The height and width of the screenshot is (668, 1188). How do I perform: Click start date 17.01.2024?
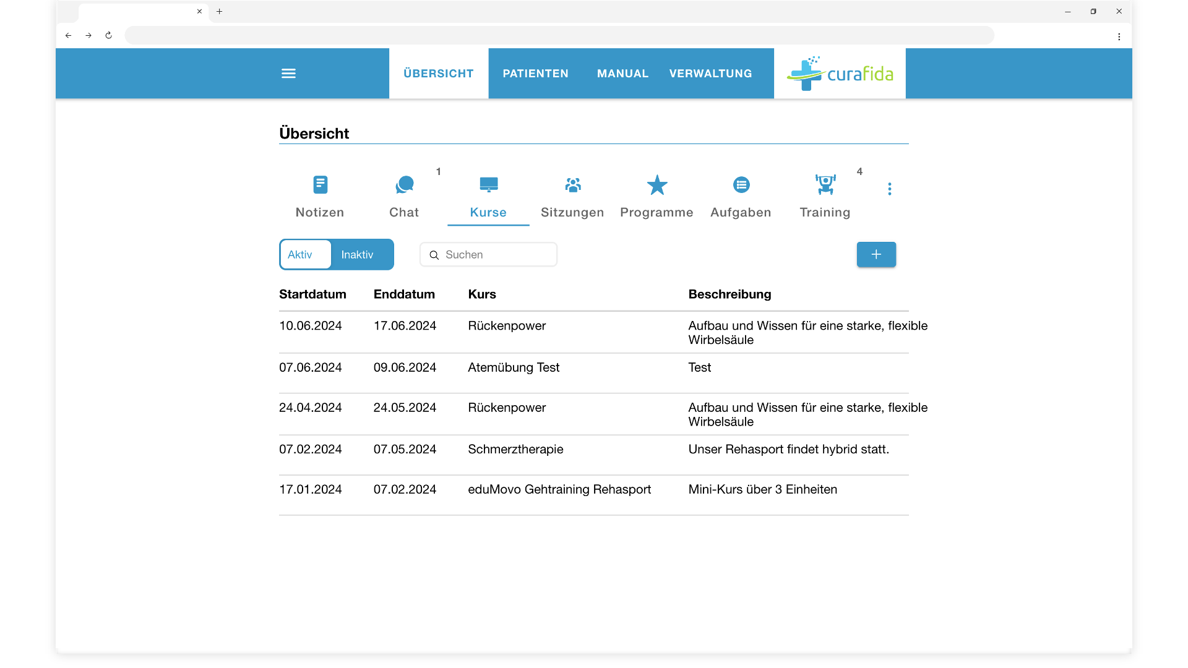click(x=310, y=489)
